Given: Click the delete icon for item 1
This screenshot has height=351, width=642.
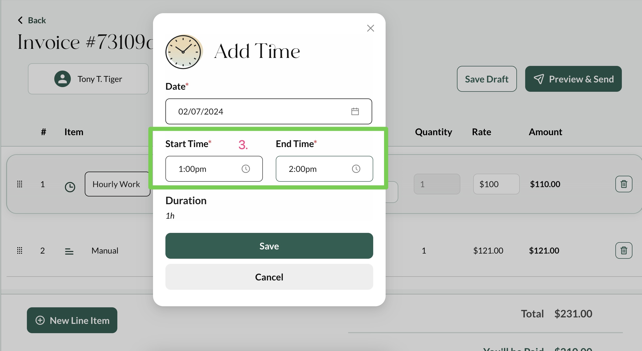Looking at the screenshot, I should [x=623, y=184].
